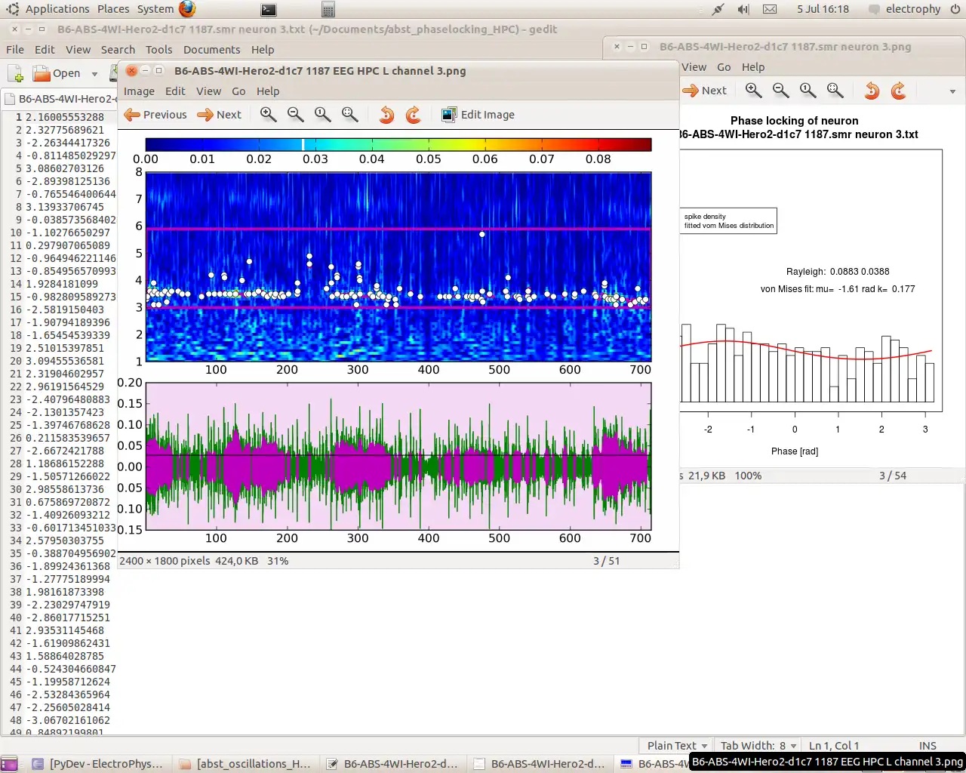The image size is (966, 773).
Task: Expand toolbar overflow arrow in background viewer
Action: tap(952, 91)
